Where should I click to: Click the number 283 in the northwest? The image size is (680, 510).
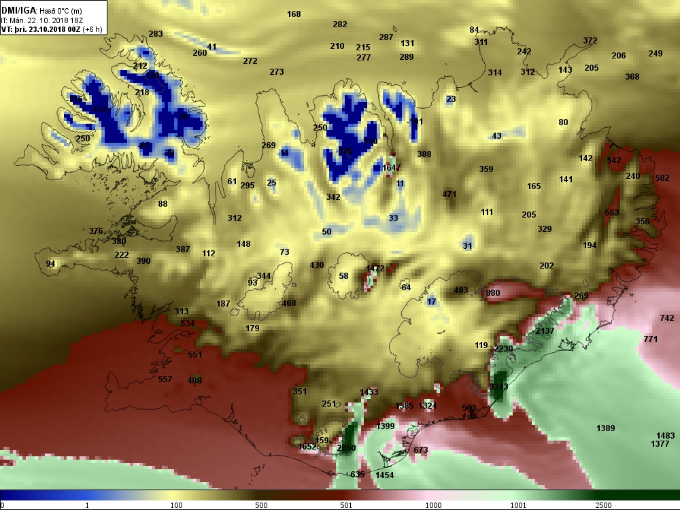pos(156,34)
